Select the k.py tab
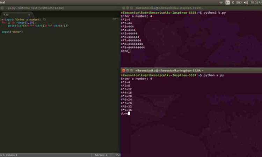The height and width of the screenshot is (157, 262). pos(16,15)
